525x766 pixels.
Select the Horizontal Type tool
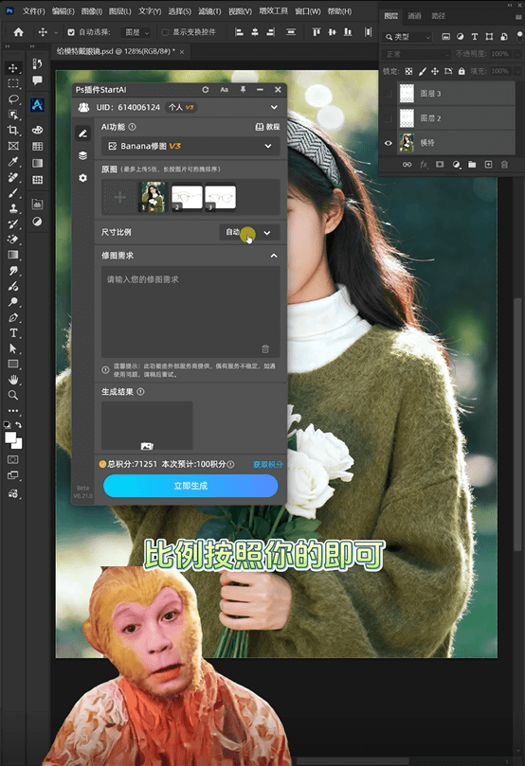click(13, 333)
